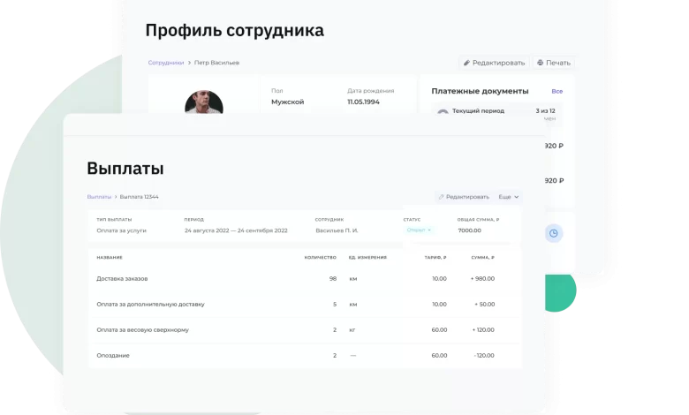Click the birth date 11.05.1994
The width and height of the screenshot is (689, 415).
(363, 102)
